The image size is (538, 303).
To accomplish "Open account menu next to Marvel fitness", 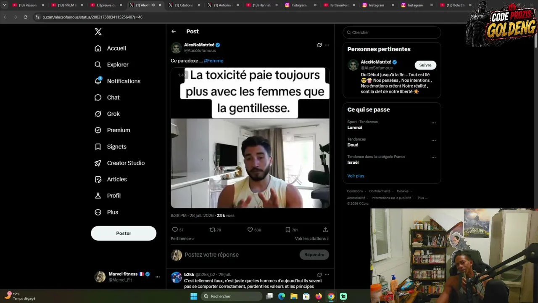I will (158, 277).
